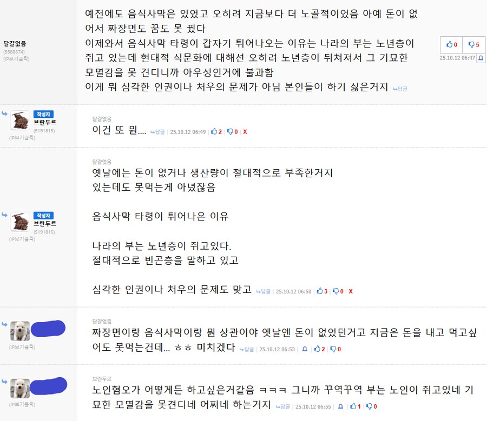This screenshot has height=421, width=487.
Task: Like the 짜장면 reply with 2 likes
Action: [x=319, y=349]
